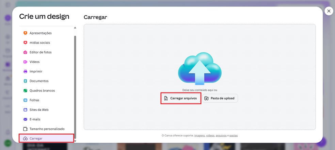This screenshot has width=335, height=150.
Task: Click the Quadros brancos icon
Action: point(25,91)
